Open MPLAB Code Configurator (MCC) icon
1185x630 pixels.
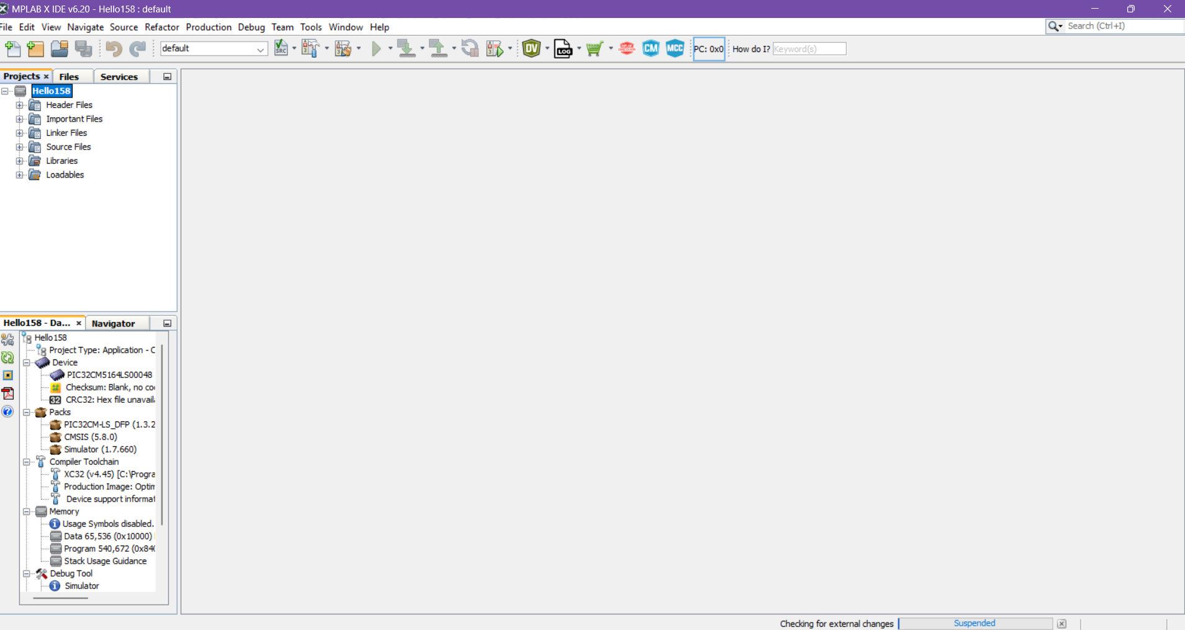pyautogui.click(x=674, y=48)
